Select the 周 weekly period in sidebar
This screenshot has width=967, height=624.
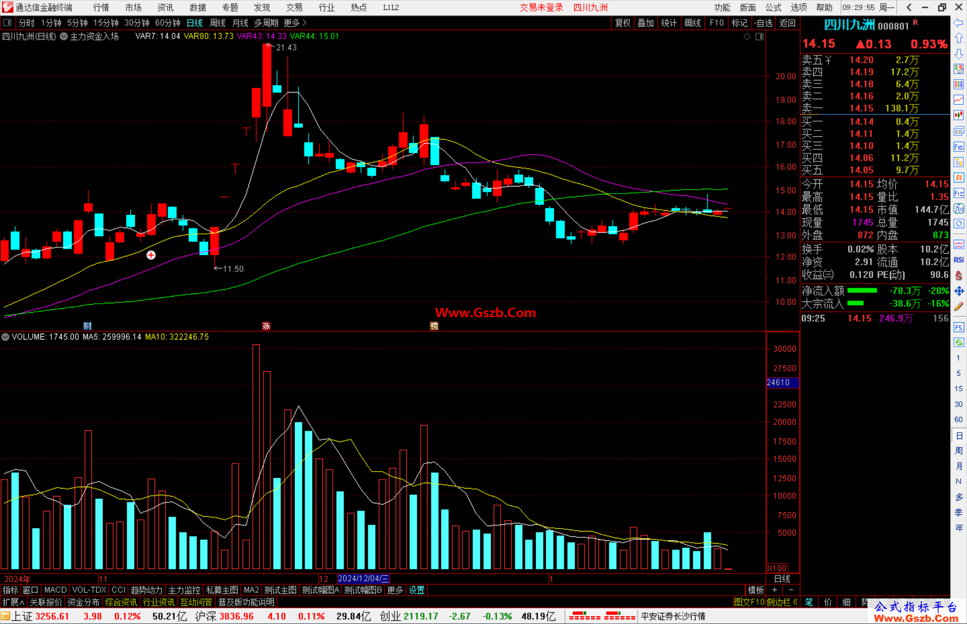tap(958, 451)
